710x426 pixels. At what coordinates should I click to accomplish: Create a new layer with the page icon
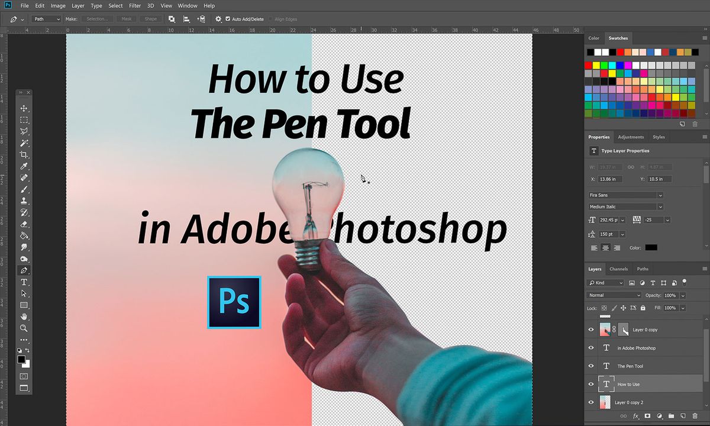683,417
